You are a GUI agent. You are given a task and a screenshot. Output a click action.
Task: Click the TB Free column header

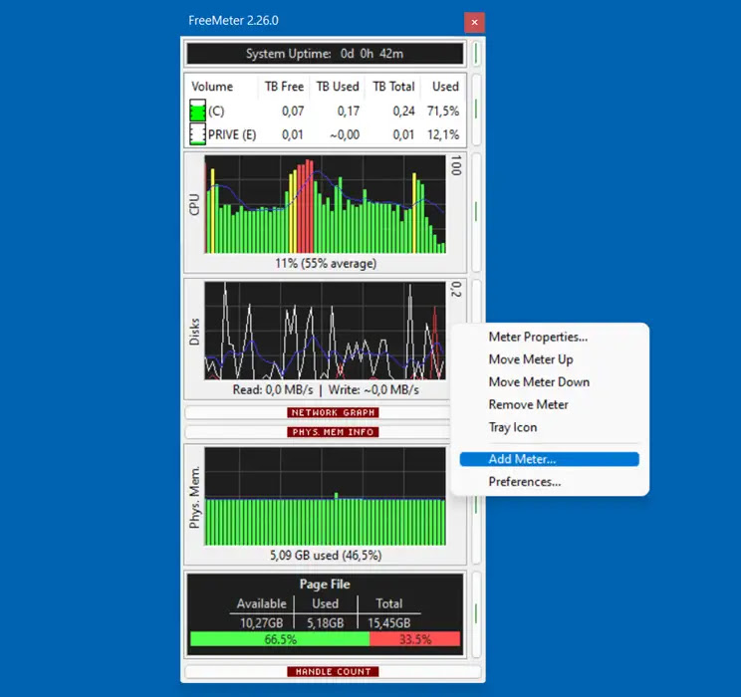click(284, 87)
